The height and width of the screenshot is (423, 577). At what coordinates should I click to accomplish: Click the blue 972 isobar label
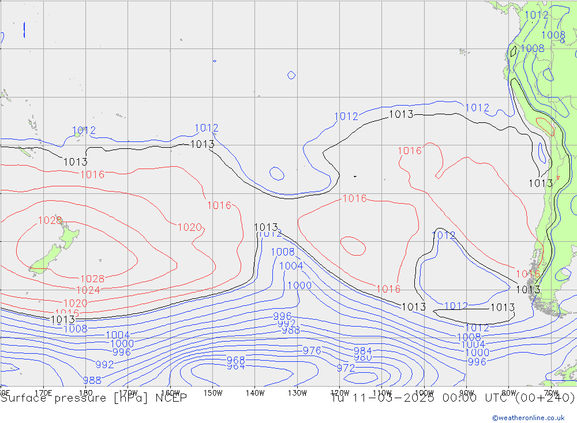(346, 368)
